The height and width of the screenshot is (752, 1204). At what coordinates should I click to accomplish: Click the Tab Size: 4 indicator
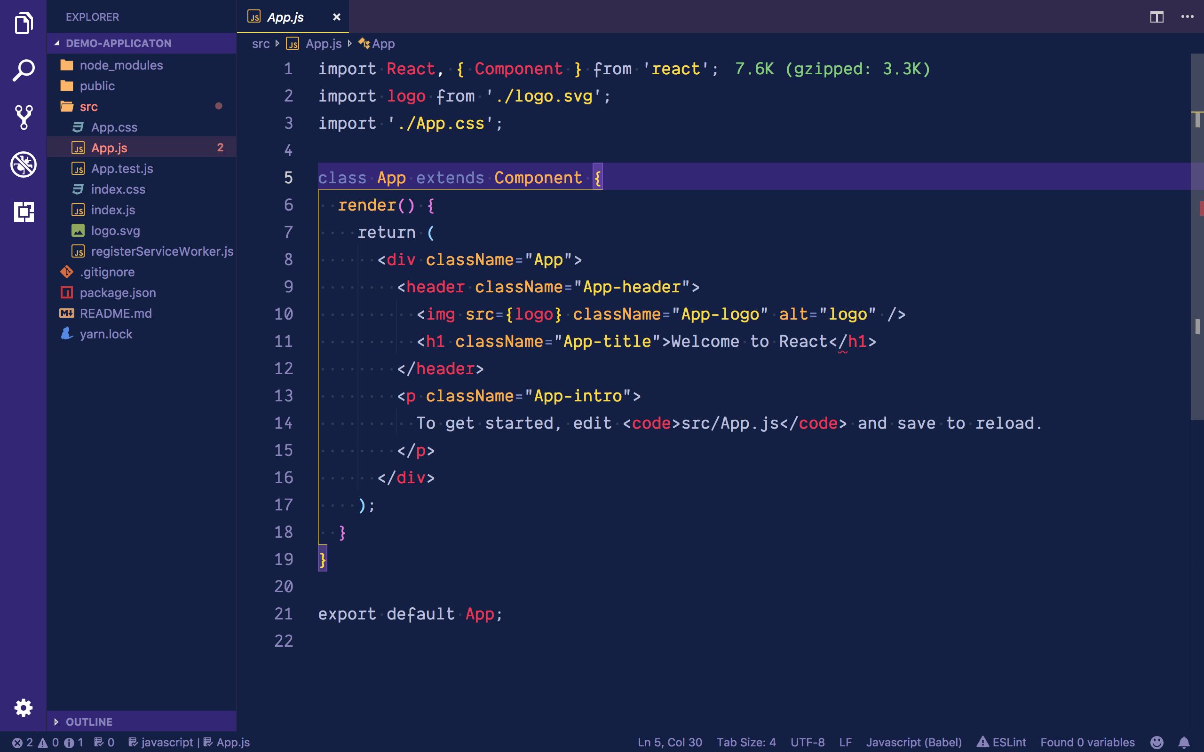(x=746, y=742)
